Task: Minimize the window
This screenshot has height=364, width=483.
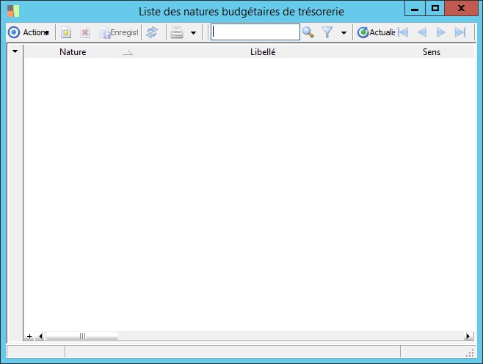Action: (415, 8)
